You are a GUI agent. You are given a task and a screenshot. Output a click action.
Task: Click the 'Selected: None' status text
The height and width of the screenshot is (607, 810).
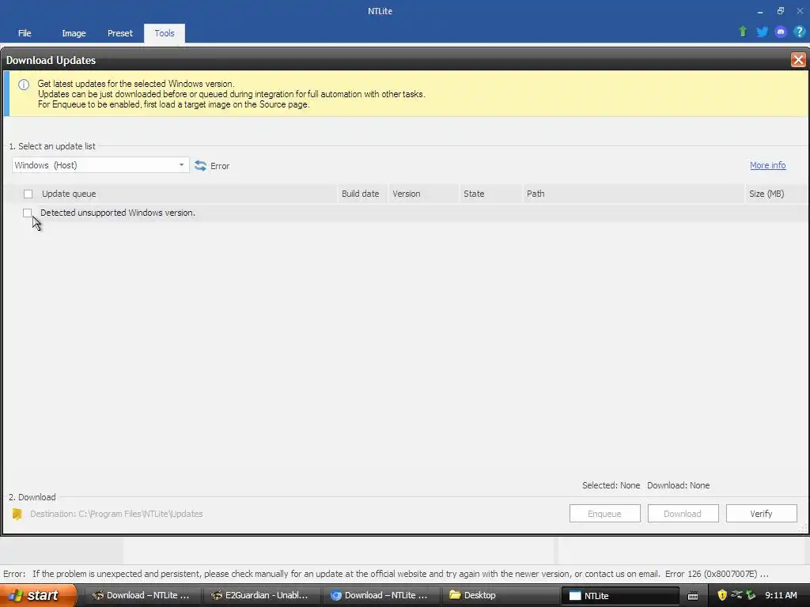[x=611, y=485]
